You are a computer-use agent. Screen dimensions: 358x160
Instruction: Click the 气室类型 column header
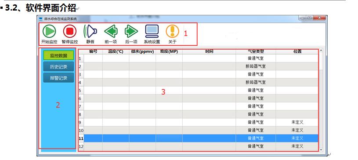[x=256, y=52]
